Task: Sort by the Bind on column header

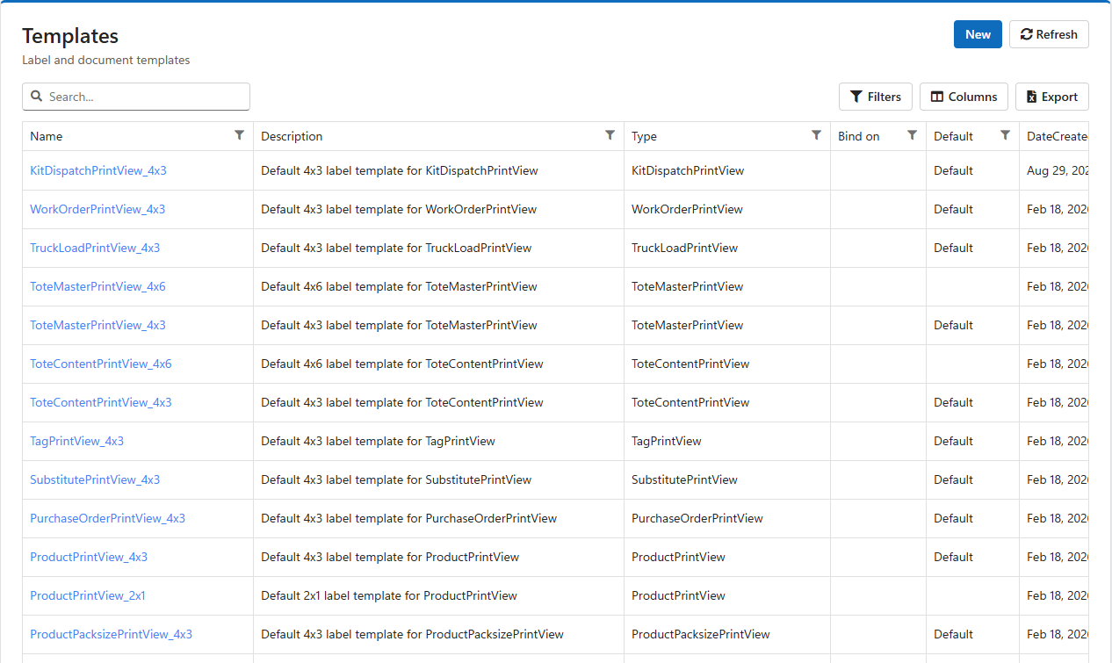Action: click(x=859, y=136)
